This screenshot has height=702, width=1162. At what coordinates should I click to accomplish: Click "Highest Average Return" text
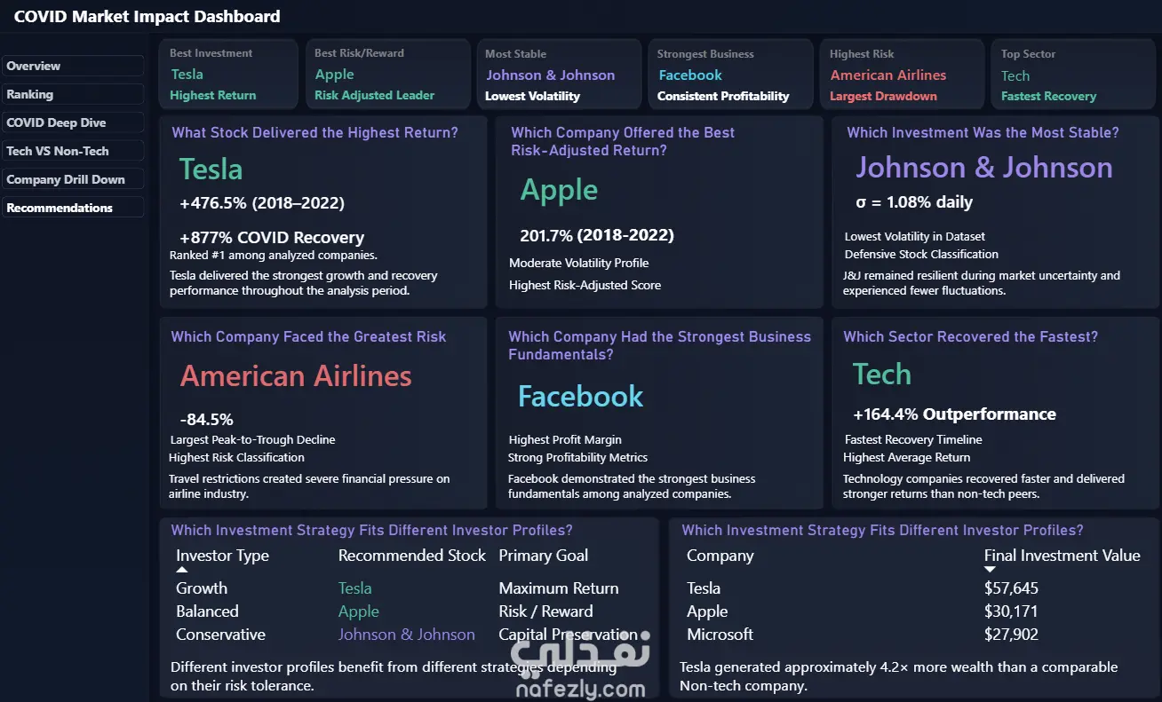coord(906,458)
